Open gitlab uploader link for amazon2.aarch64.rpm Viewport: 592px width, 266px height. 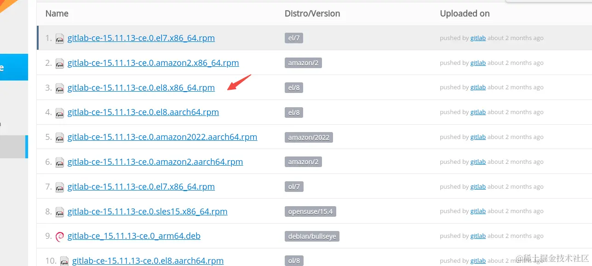pos(478,162)
